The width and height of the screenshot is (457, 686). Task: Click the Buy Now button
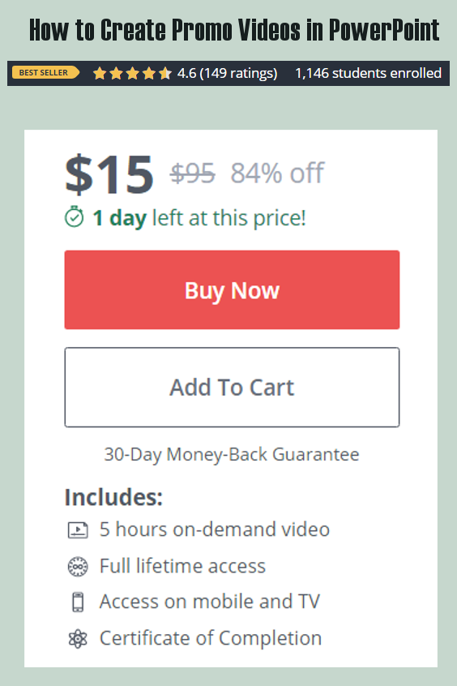(232, 289)
